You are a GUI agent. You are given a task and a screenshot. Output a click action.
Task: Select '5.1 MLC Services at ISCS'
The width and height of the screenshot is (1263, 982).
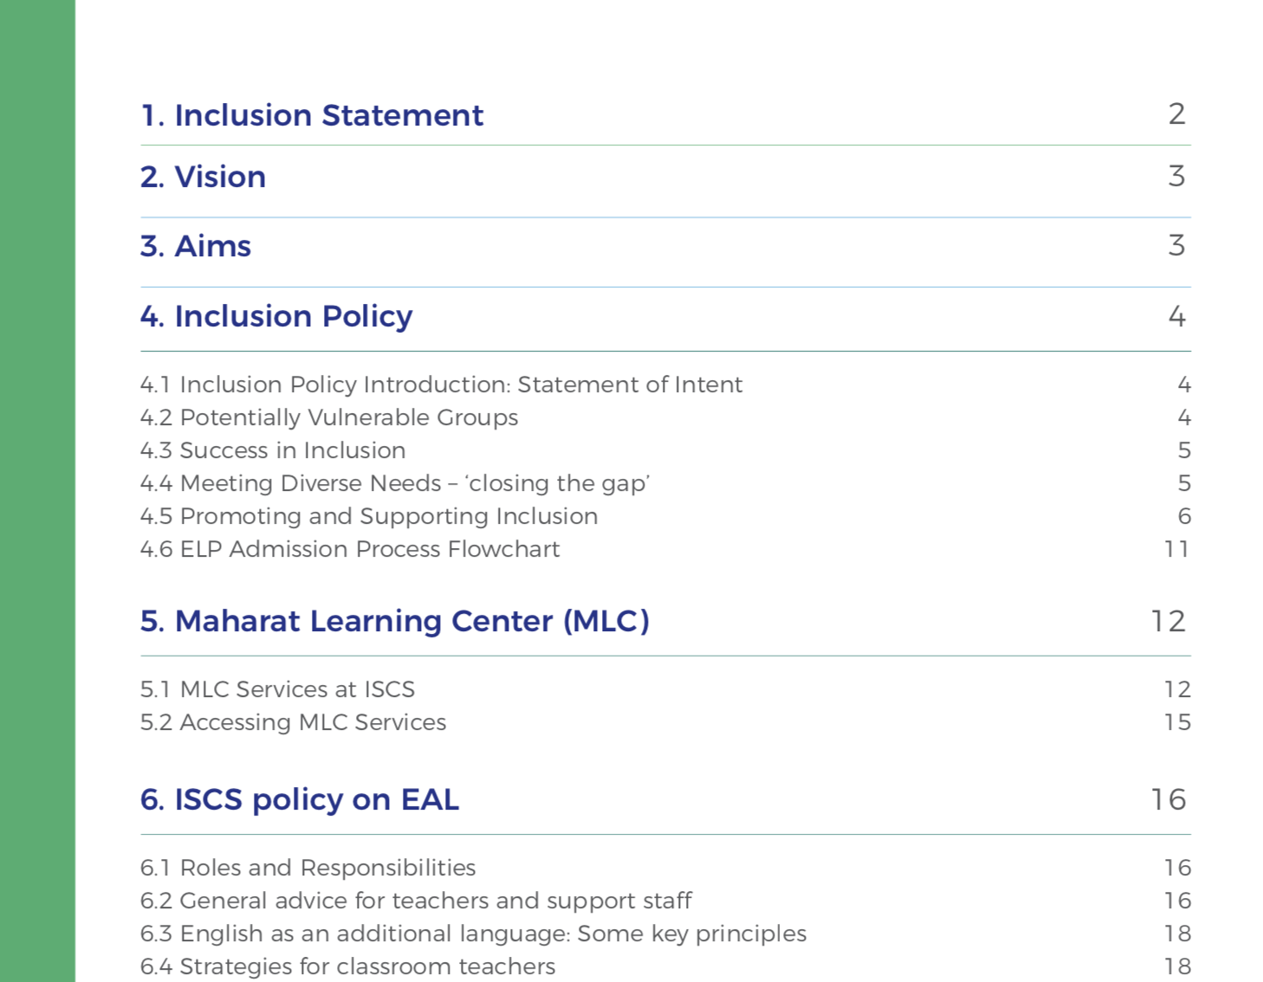pyautogui.click(x=277, y=689)
